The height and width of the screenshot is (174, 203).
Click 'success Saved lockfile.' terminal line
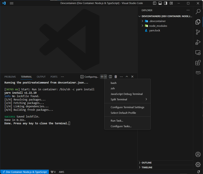point(22,117)
